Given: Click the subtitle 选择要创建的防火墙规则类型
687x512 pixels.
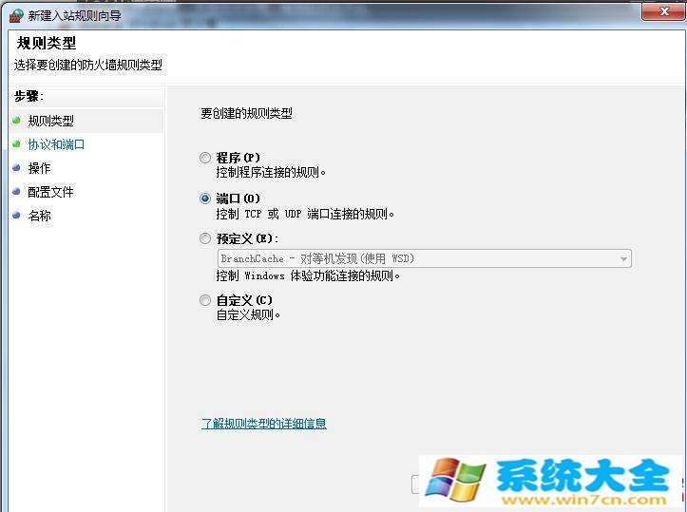Looking at the screenshot, I should [x=88, y=66].
